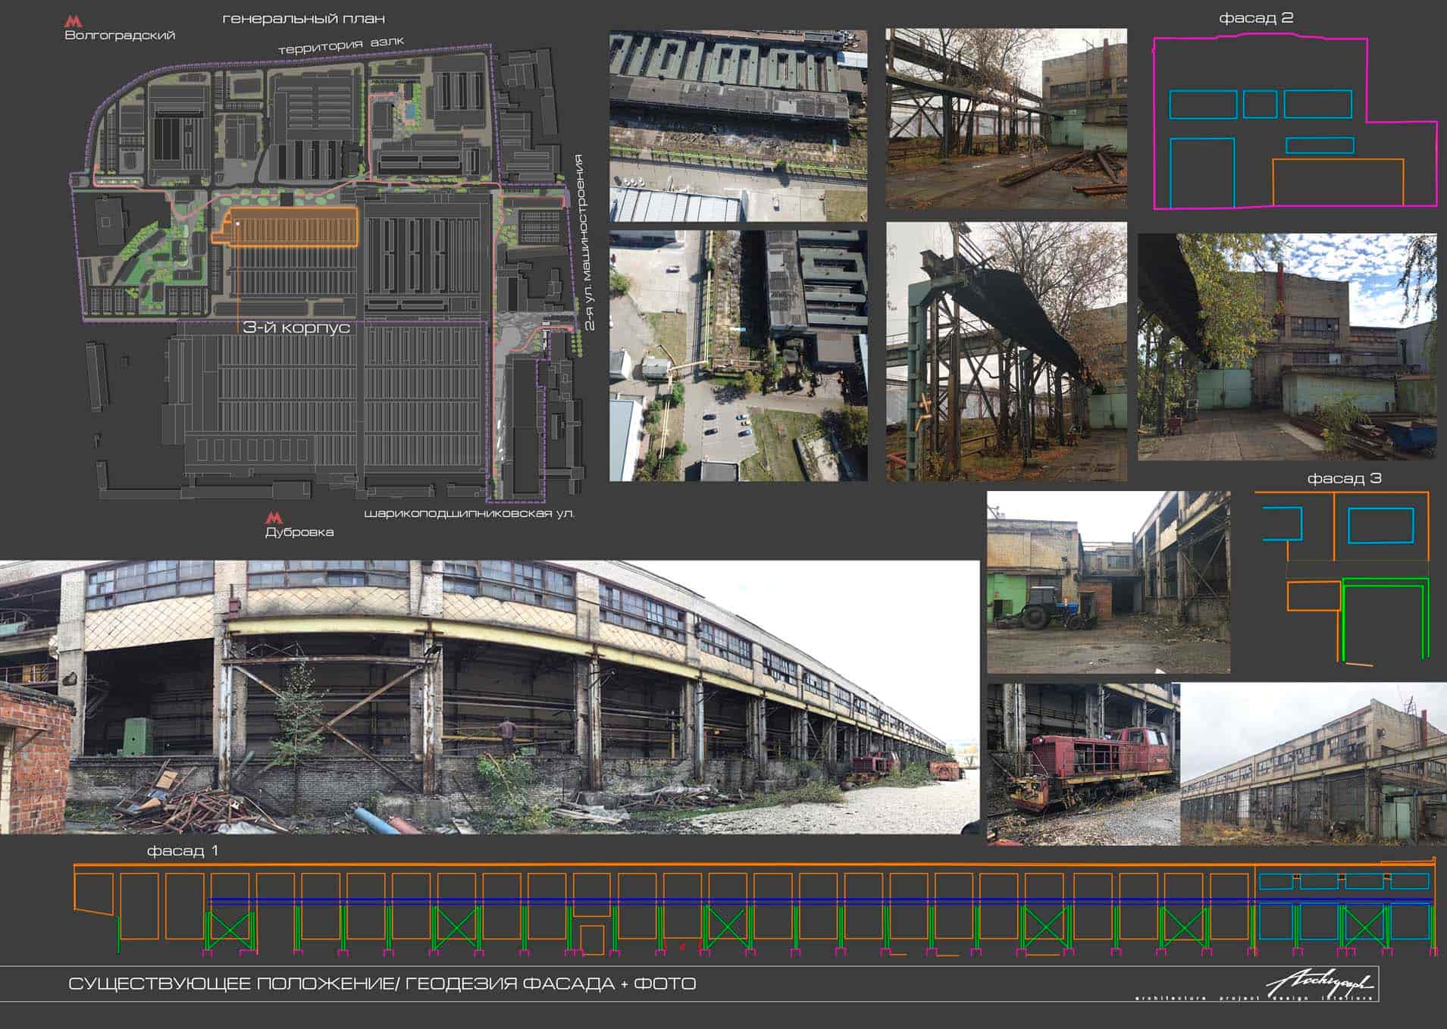1447x1029 pixels.
Task: Click the Archigraph signature logo
Action: click(1320, 984)
